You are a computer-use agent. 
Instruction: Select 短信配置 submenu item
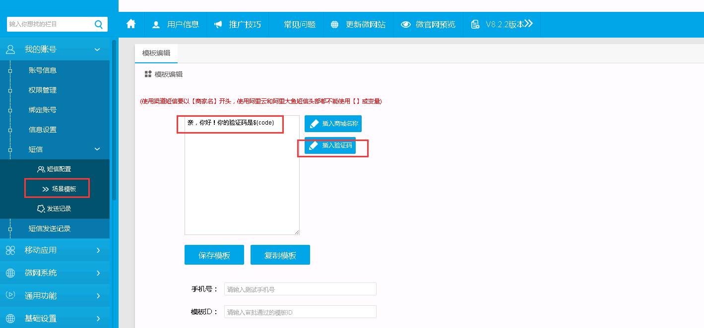pos(55,169)
